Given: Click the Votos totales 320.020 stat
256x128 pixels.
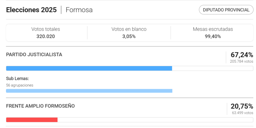Looking at the screenshot, I should point(46,33).
